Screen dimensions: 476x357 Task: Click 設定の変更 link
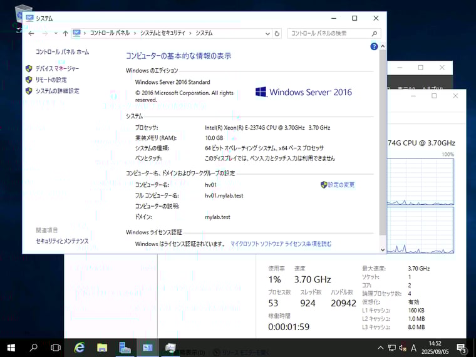coord(341,185)
